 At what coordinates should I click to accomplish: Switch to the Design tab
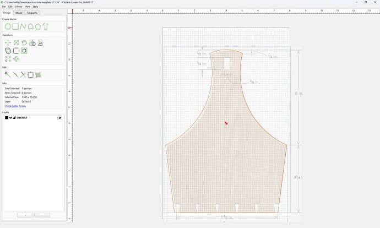7,13
